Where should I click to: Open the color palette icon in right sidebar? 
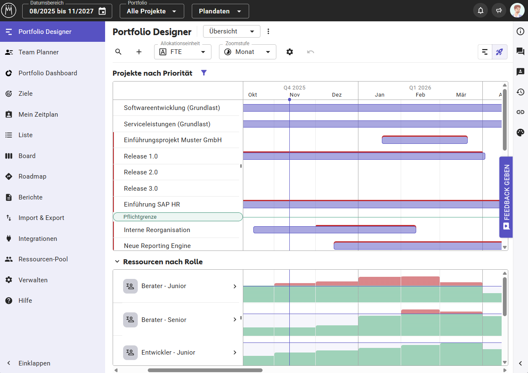tap(520, 133)
